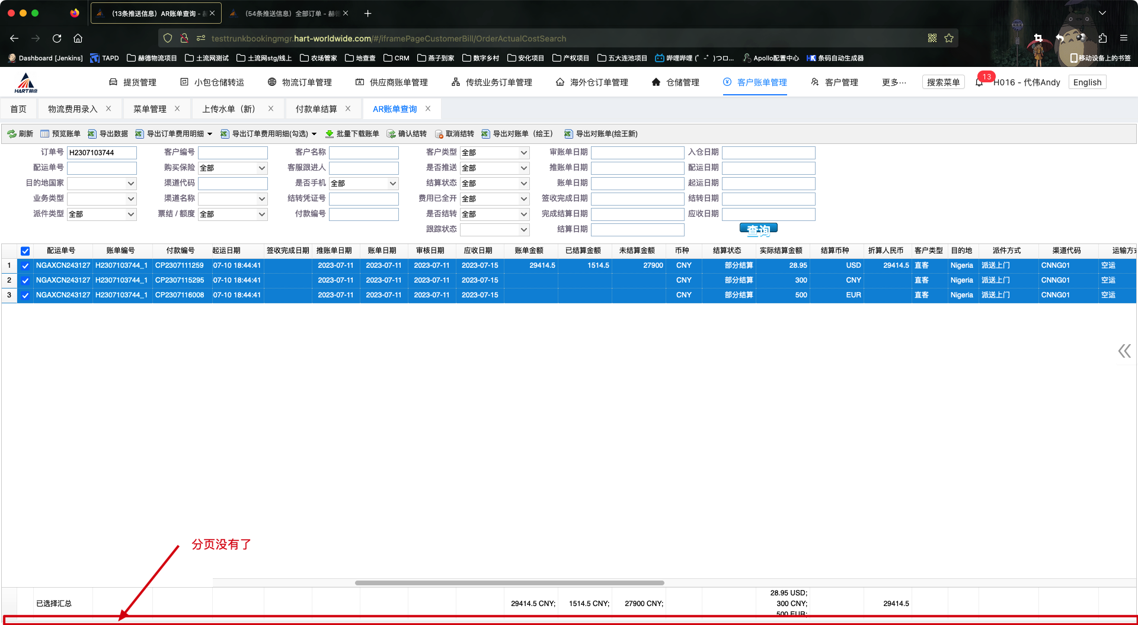Open the notification bell with badge 13
The height and width of the screenshot is (625, 1138).
click(x=979, y=82)
